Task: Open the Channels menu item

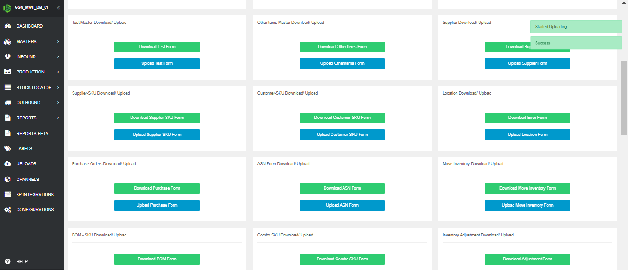Action: [x=28, y=180]
